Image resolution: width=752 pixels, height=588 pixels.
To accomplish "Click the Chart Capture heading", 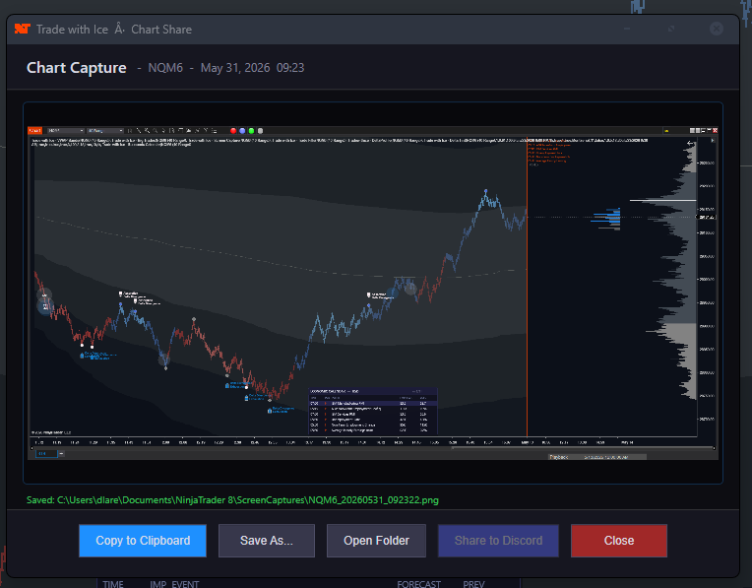I will coord(76,68).
